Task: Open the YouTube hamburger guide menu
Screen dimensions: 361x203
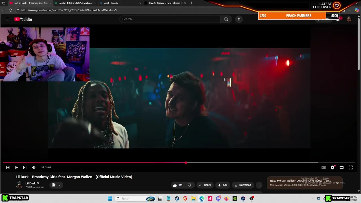Action: pos(8,19)
